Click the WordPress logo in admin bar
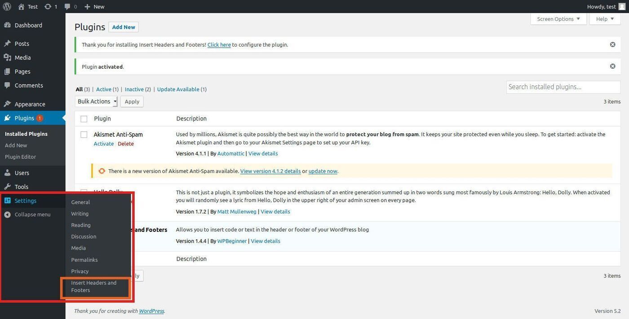 7,6
